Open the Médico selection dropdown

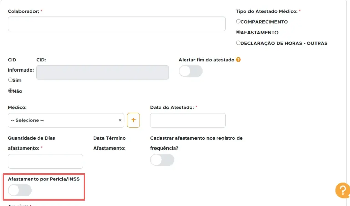[66, 120]
